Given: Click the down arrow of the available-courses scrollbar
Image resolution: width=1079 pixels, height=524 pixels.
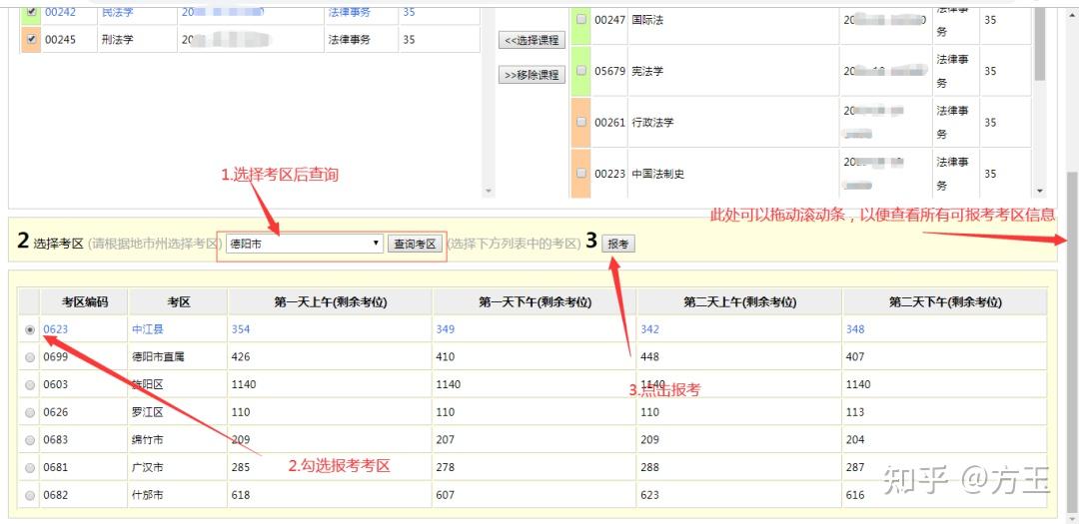Looking at the screenshot, I should click(1040, 192).
